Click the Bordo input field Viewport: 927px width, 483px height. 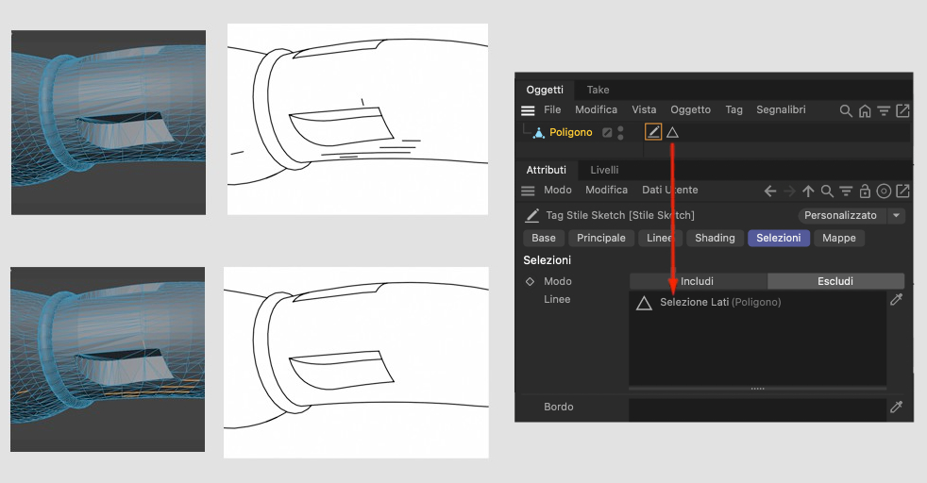click(x=757, y=409)
